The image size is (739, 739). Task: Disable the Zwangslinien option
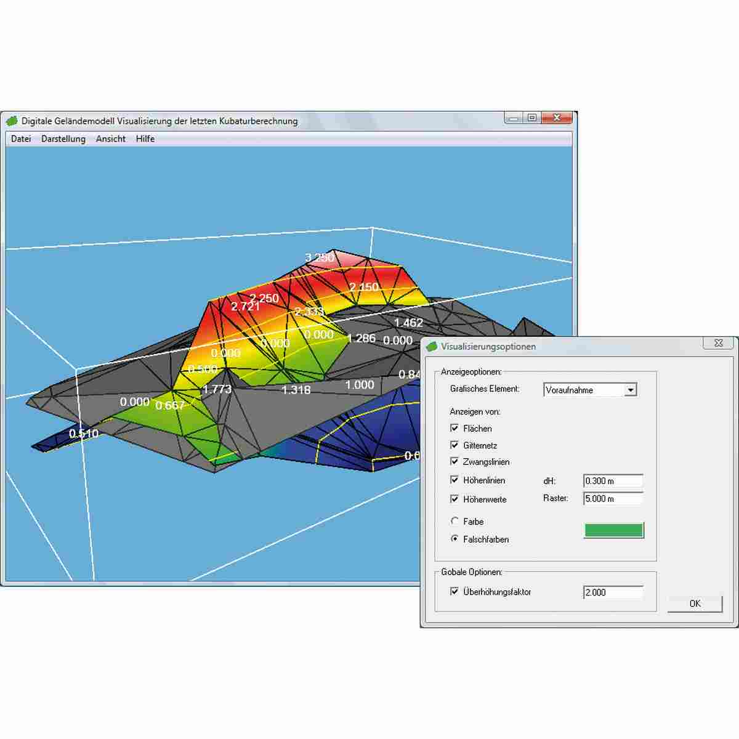[454, 461]
